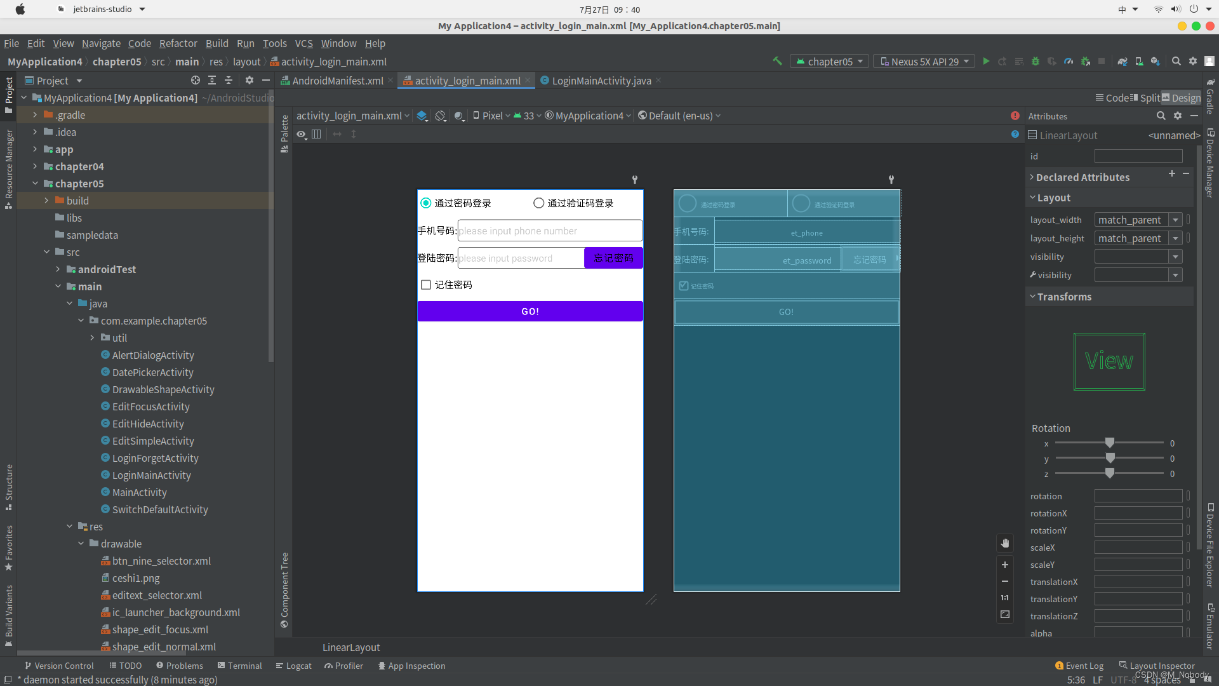
Task: Open search everywhere with the magnifier icon
Action: pyautogui.click(x=1176, y=61)
